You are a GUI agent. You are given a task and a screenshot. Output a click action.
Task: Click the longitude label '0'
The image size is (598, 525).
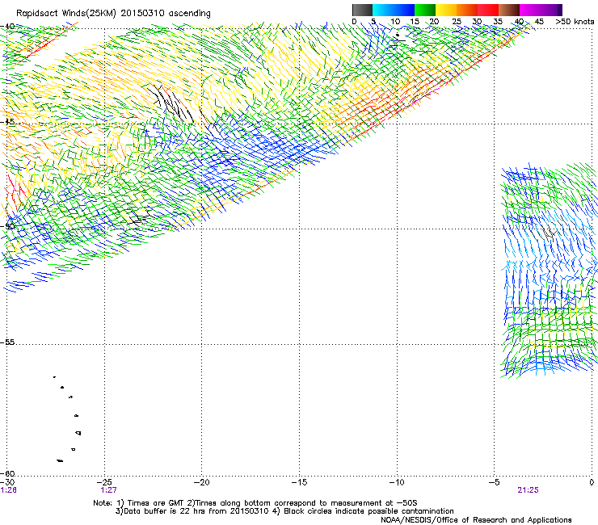click(592, 482)
